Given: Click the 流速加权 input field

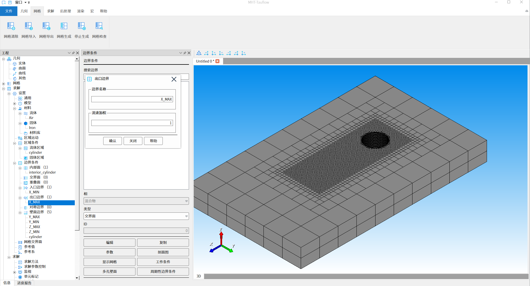Looking at the screenshot, I should [132, 123].
